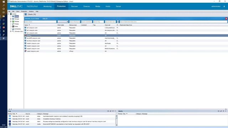228x128 pixels.
Task: Click the Search Tag filter field
Action: pyautogui.click(x=98, y=22)
